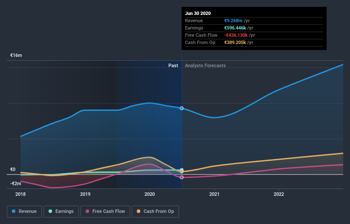Click the Earnings row label in tooltip
Screen dimensions: 350x224
tap(194, 28)
